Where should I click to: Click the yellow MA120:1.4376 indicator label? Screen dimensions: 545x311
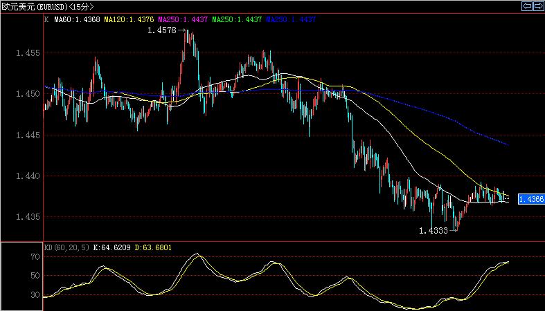pyautogui.click(x=129, y=19)
